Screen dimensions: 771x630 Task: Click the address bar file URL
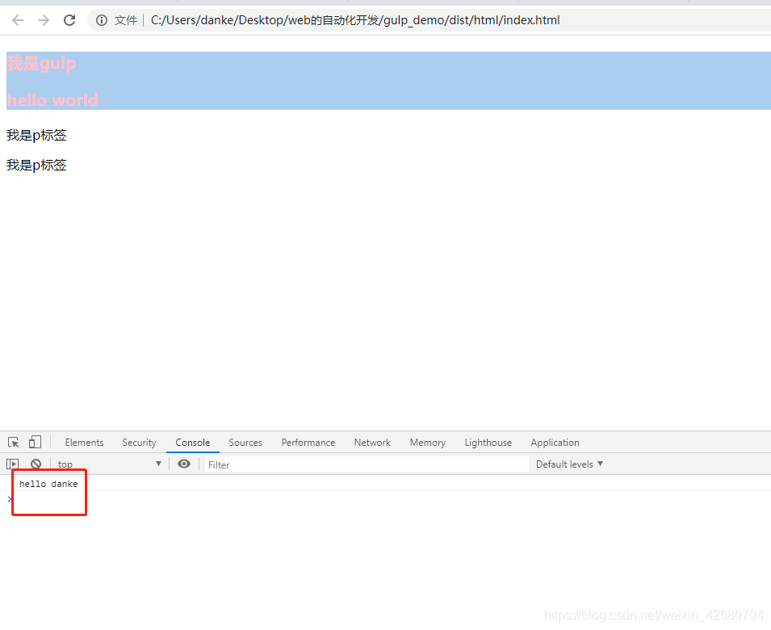tap(355, 20)
